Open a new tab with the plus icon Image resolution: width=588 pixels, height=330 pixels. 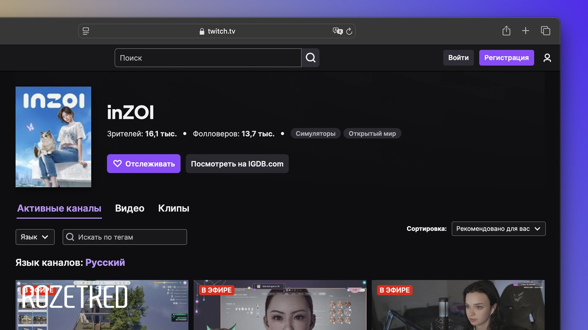[x=526, y=31]
